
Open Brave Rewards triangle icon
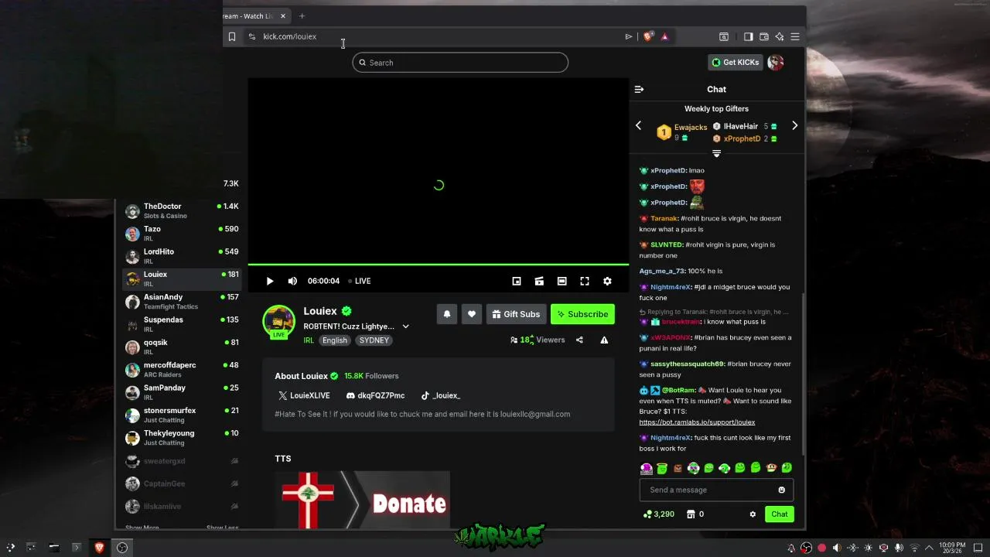tap(664, 36)
